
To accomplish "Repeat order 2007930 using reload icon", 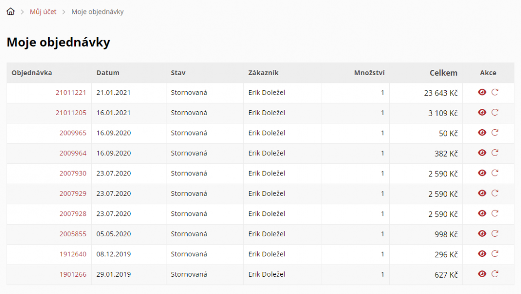I will tap(494, 173).
